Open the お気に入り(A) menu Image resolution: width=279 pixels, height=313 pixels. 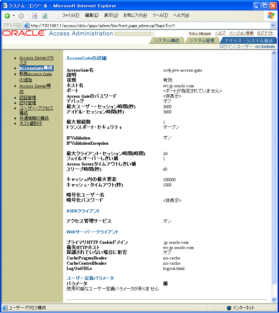(135, 15)
